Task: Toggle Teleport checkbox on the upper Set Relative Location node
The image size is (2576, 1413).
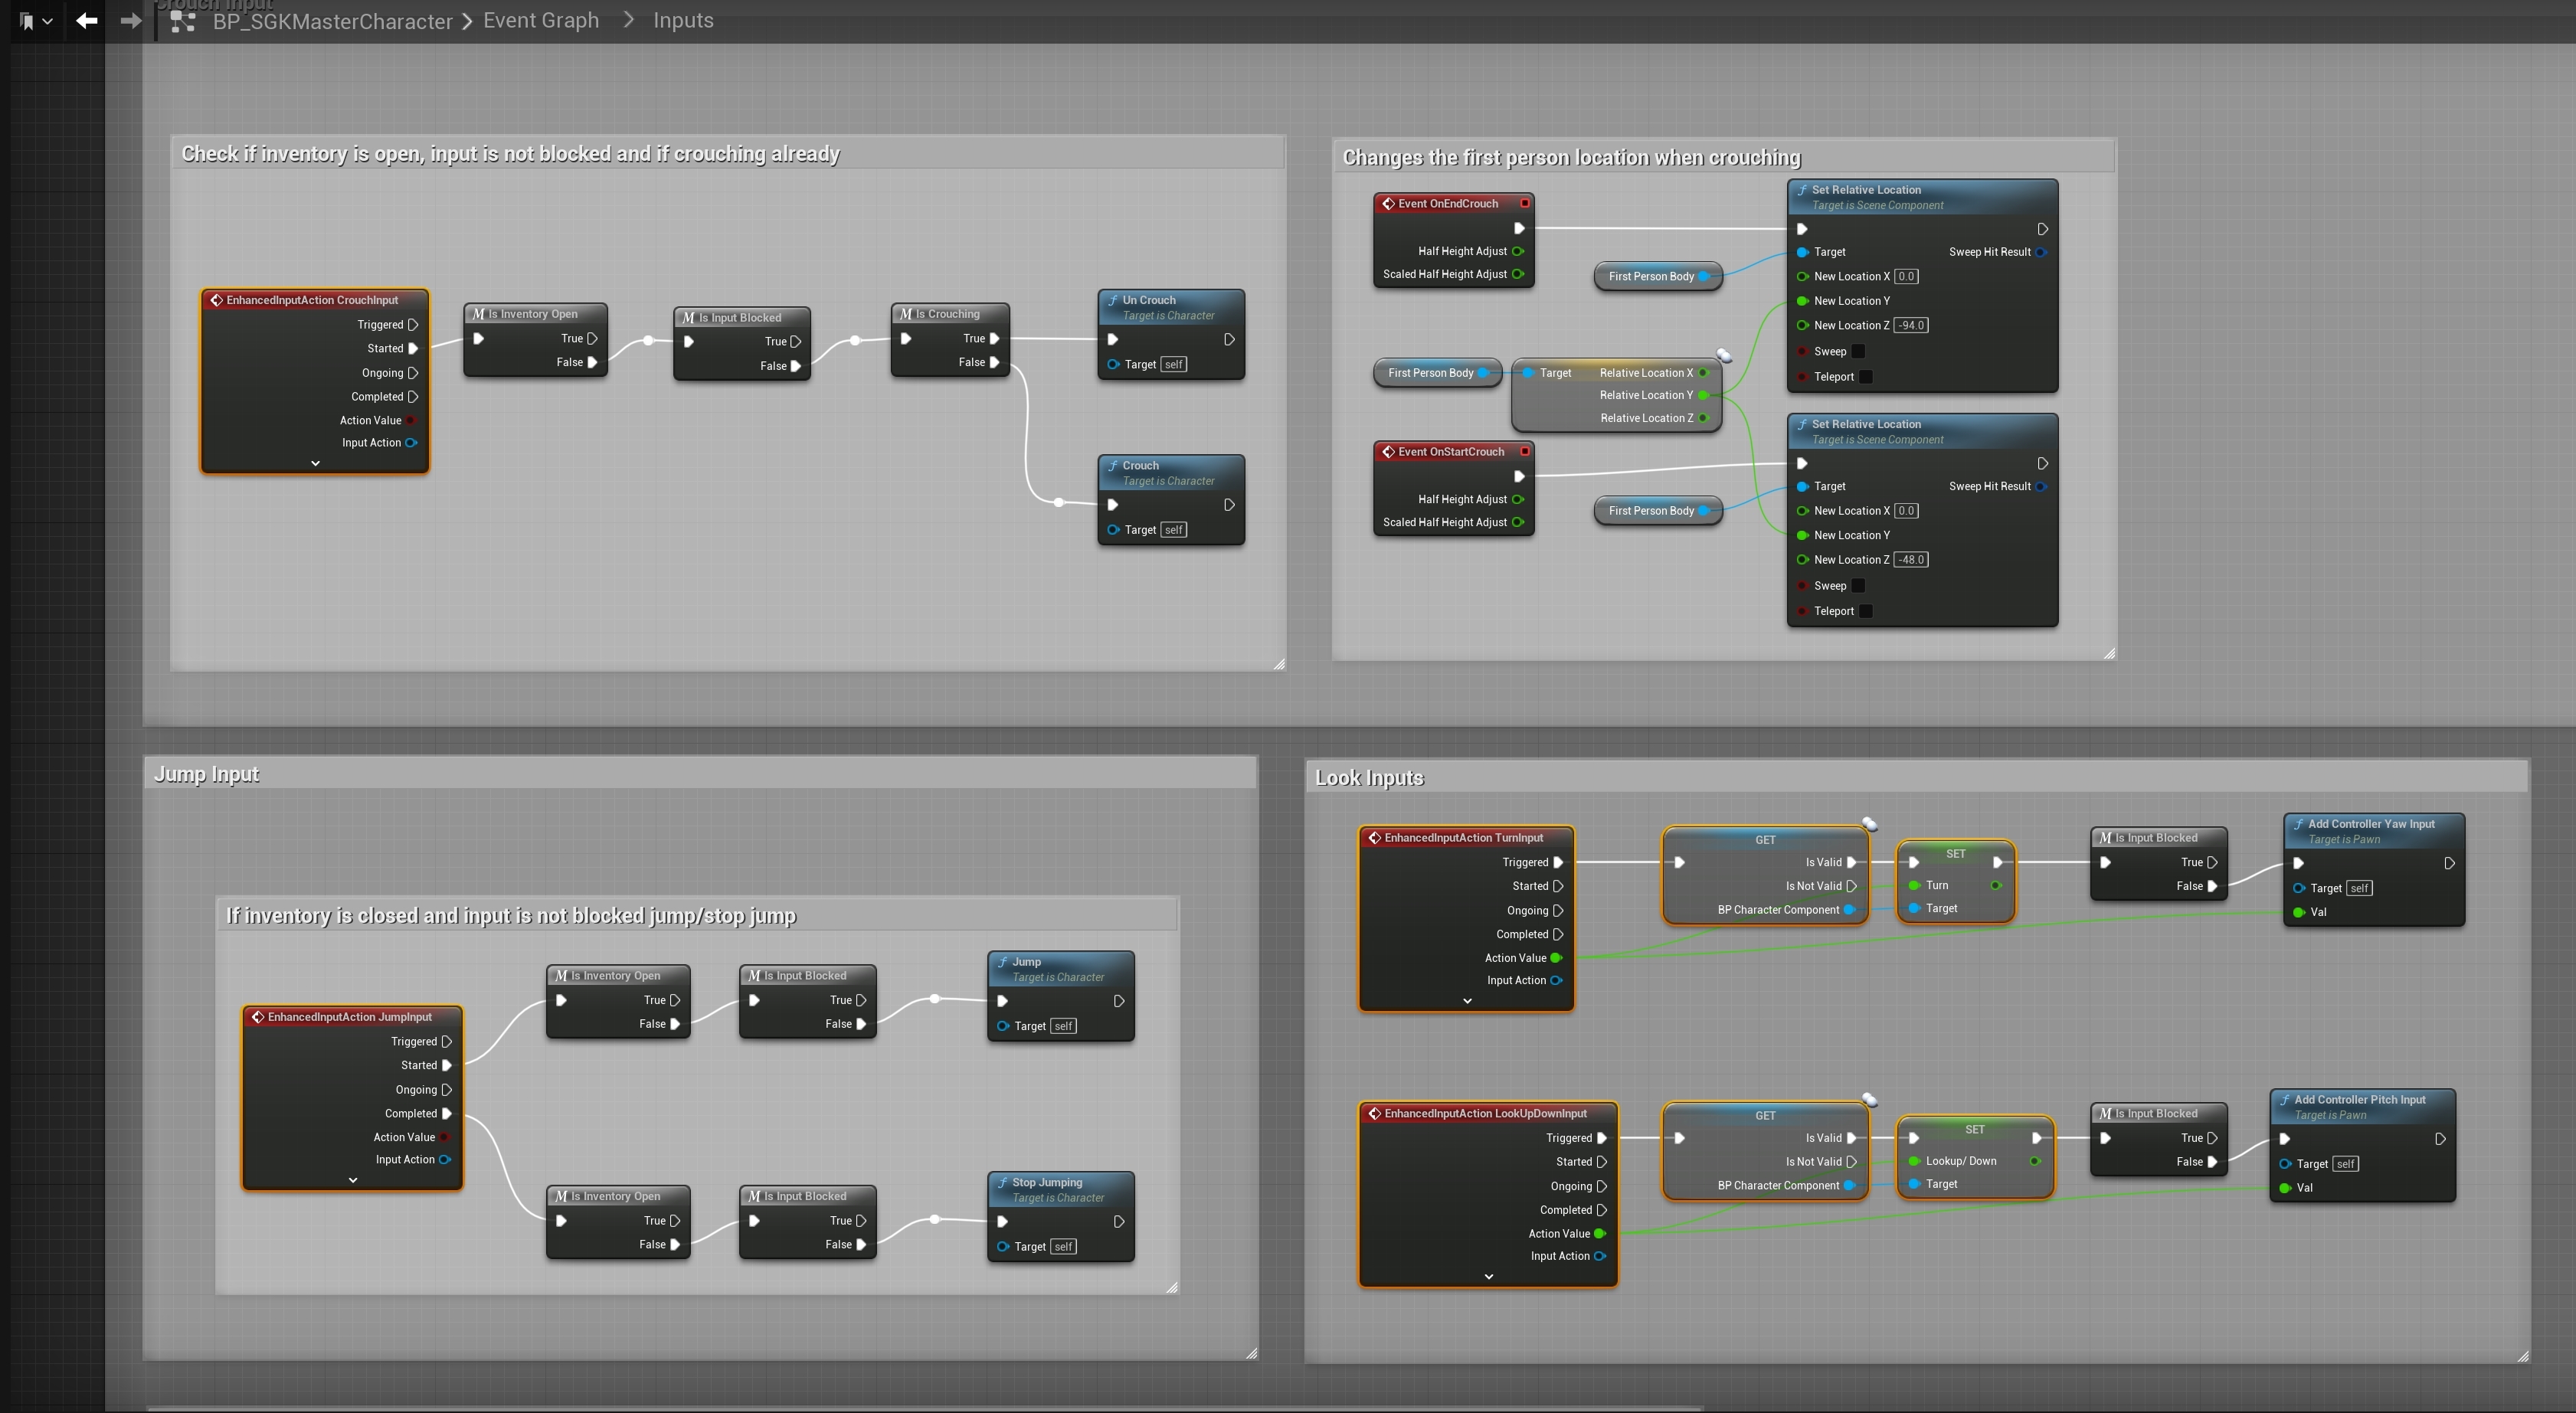Action: [1866, 377]
